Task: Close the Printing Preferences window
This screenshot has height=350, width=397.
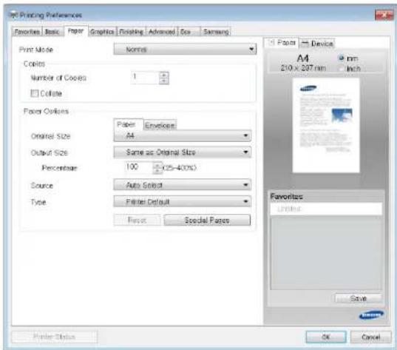Action: [x=384, y=16]
